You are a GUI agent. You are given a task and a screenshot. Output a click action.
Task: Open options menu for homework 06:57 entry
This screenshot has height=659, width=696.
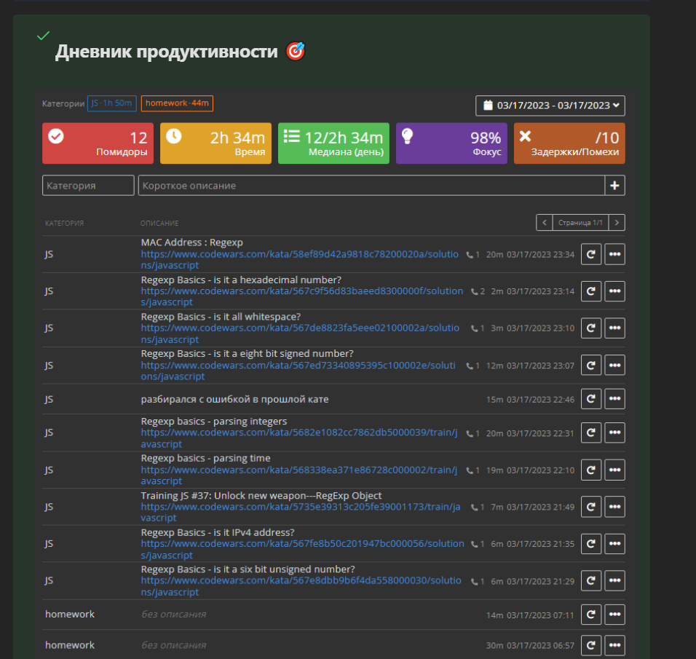(615, 645)
